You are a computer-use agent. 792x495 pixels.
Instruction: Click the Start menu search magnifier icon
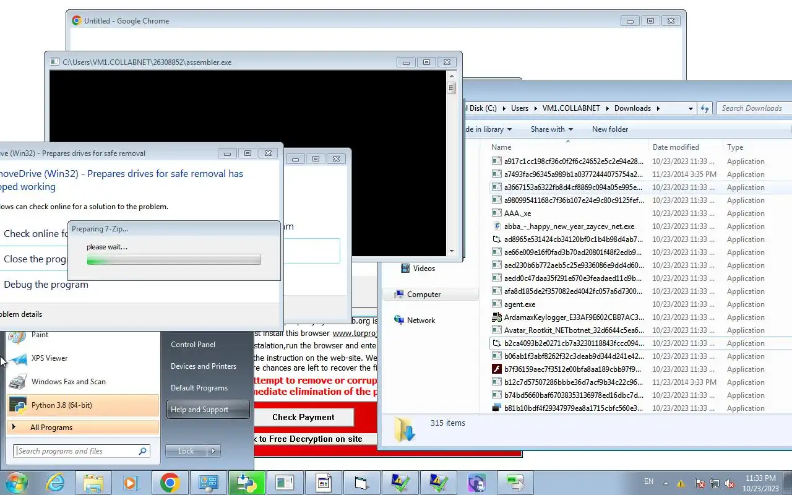[x=143, y=451]
